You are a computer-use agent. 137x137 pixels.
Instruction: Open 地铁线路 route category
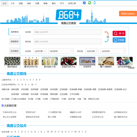[15, 89]
